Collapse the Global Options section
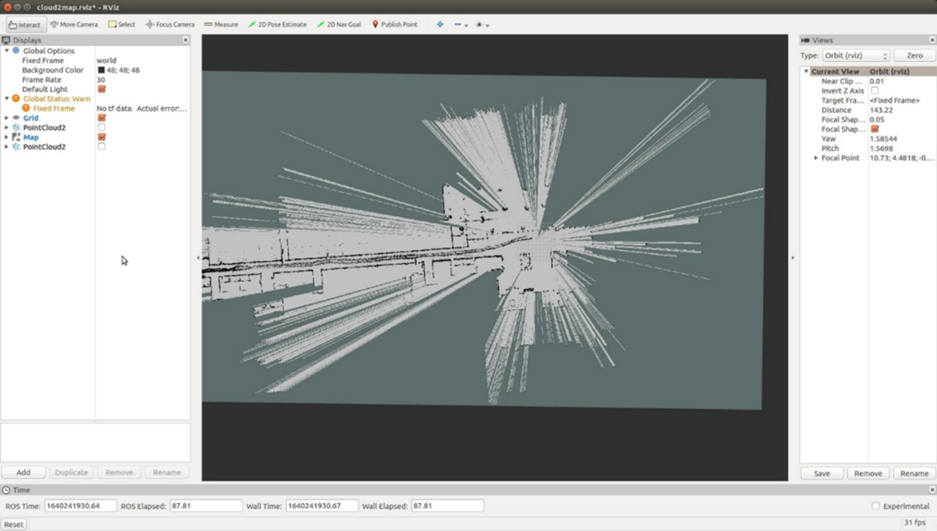Screen dimensions: 937x531 coord(7,51)
